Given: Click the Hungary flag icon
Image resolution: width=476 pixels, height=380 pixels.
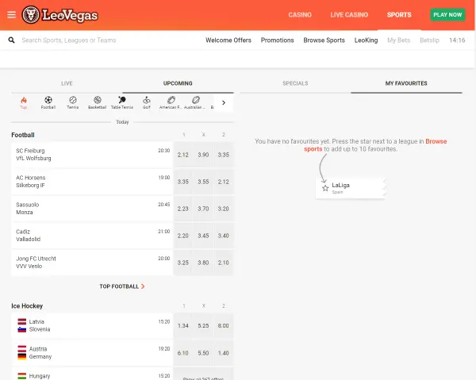Looking at the screenshot, I should click(22, 376).
